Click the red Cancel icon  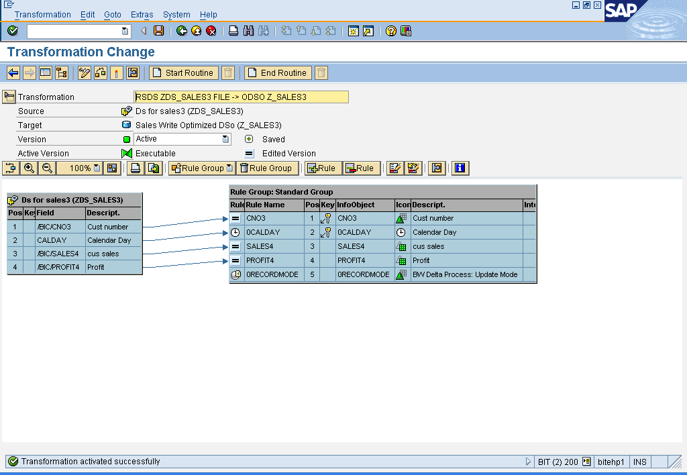pos(211,31)
